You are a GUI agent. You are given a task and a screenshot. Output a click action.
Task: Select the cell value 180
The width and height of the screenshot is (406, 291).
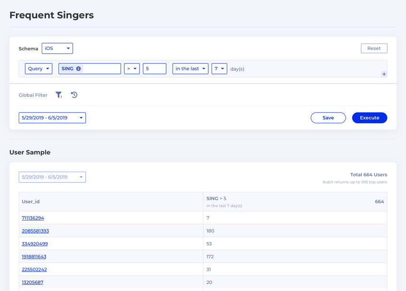(210, 231)
